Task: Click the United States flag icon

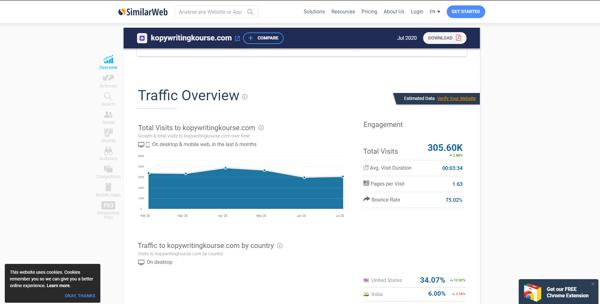Action: 366,280
